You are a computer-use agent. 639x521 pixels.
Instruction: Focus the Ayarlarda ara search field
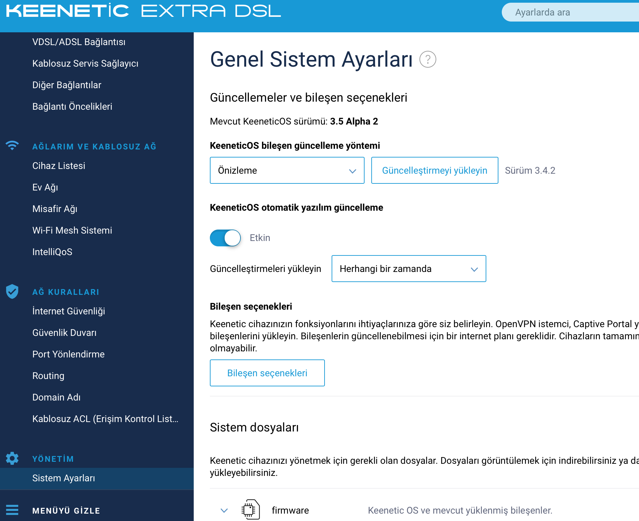[570, 12]
